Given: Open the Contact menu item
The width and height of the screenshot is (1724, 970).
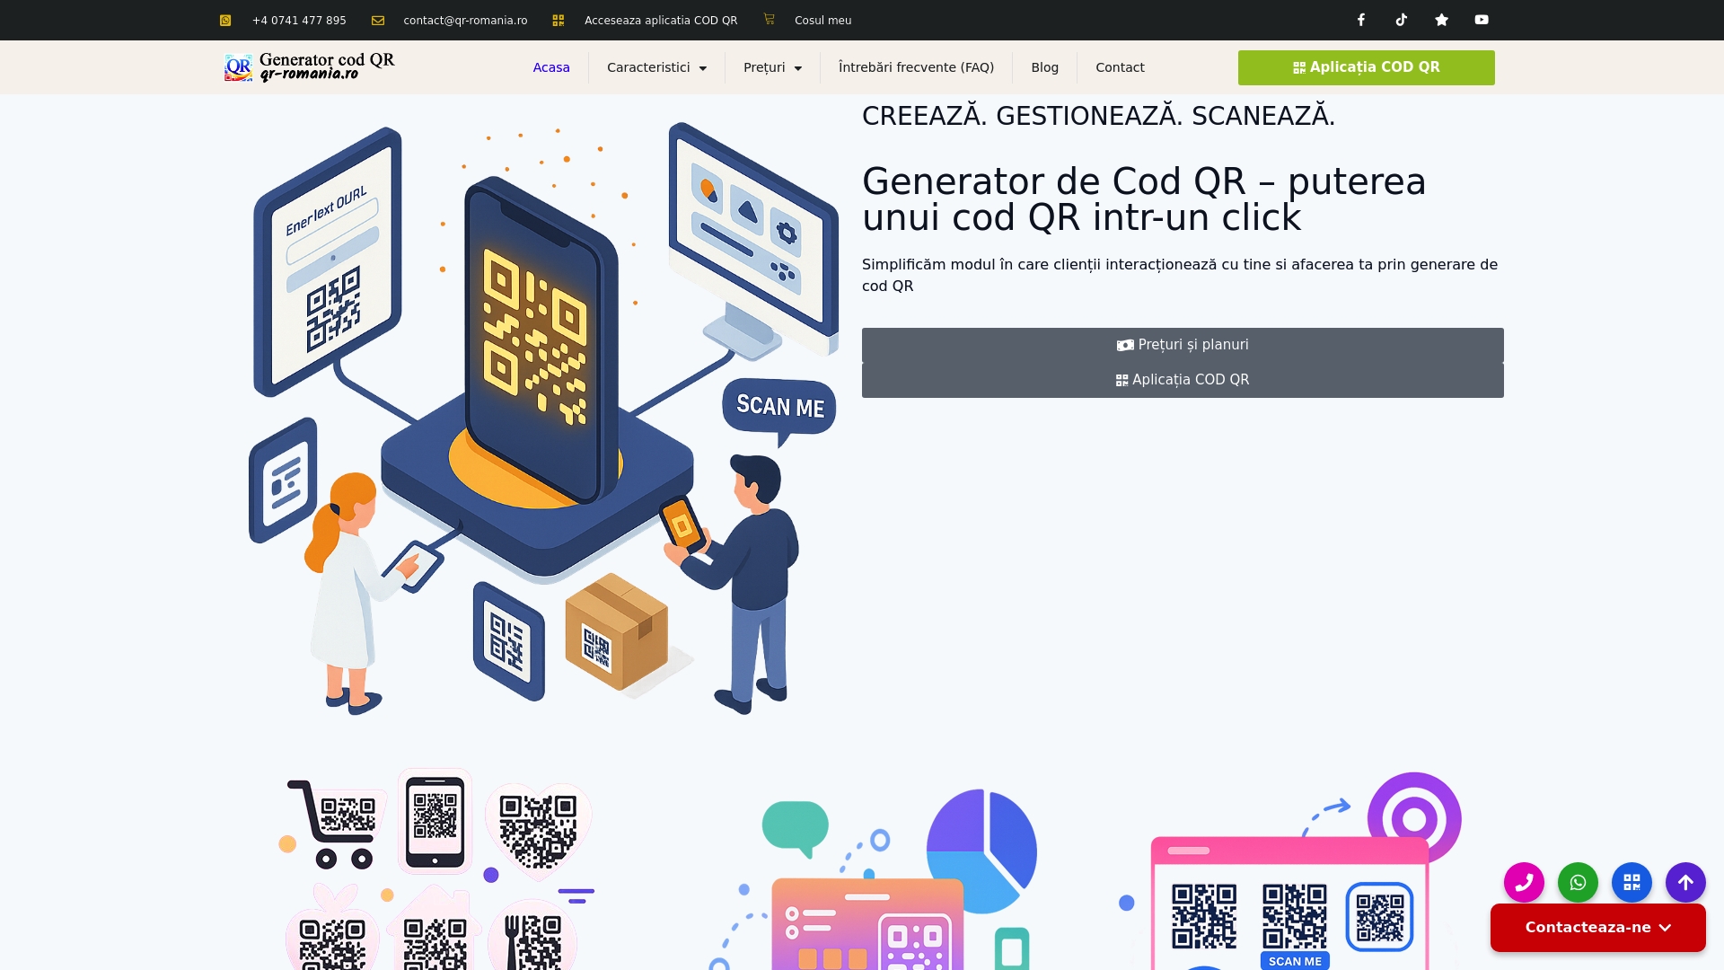Looking at the screenshot, I should tap(1120, 67).
